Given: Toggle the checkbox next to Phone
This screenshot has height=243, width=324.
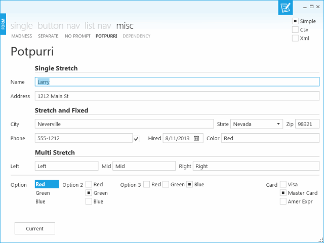Looking at the screenshot, I should (136, 139).
